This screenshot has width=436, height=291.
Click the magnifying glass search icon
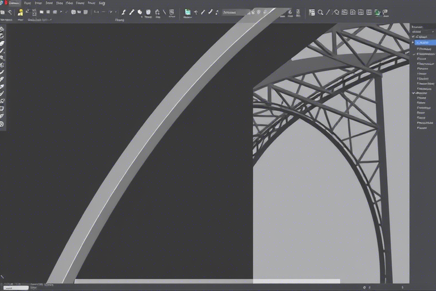[320, 13]
